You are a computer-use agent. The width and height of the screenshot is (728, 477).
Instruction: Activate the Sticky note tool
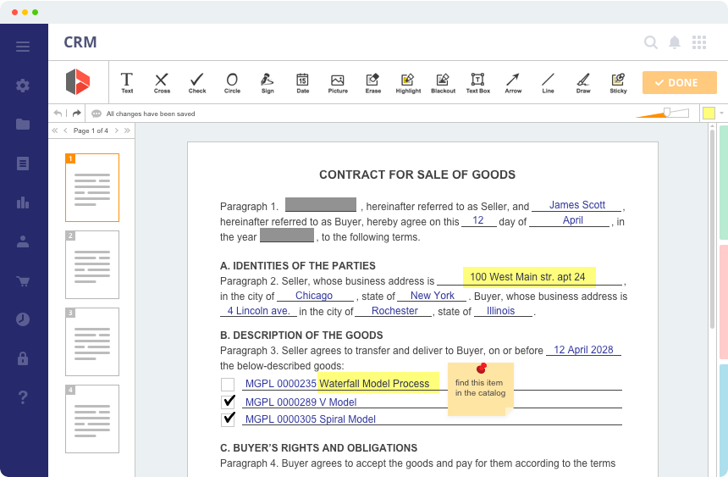(618, 82)
